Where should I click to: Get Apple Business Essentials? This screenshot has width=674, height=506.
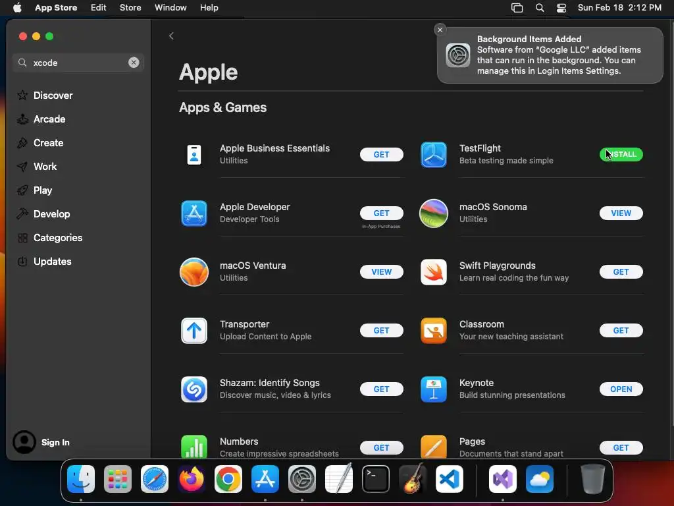coord(381,154)
